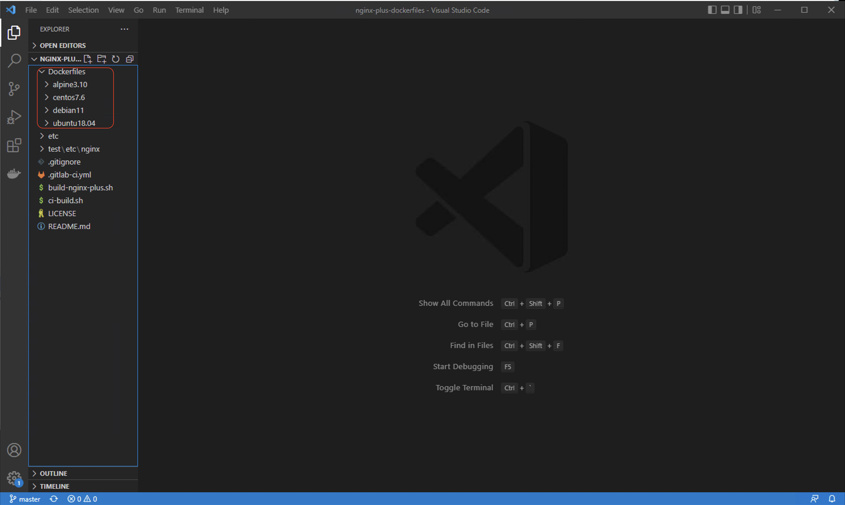Collapse the Dockerfiles folder
The height and width of the screenshot is (505, 845).
click(x=83, y=72)
